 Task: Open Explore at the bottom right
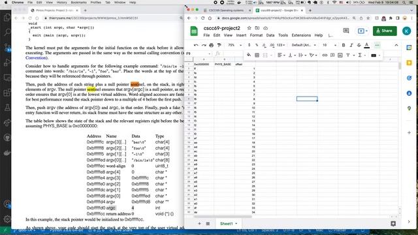tap(393, 223)
